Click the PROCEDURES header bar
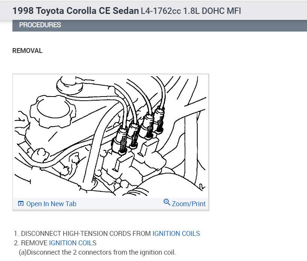Viewport: 307px width, 261px height. (160, 26)
